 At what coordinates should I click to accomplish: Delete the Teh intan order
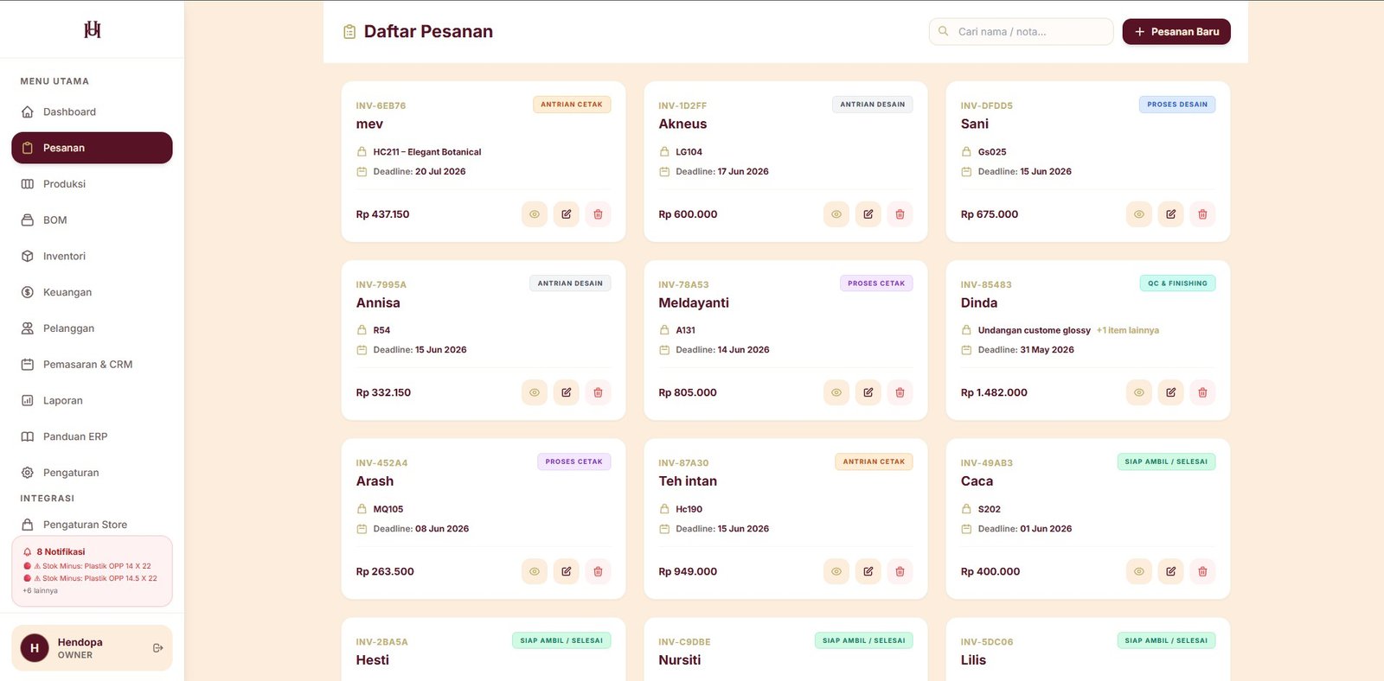tap(900, 571)
